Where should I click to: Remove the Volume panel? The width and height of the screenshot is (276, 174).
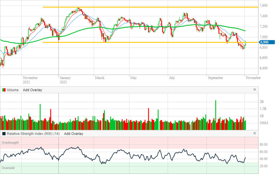coord(255,90)
